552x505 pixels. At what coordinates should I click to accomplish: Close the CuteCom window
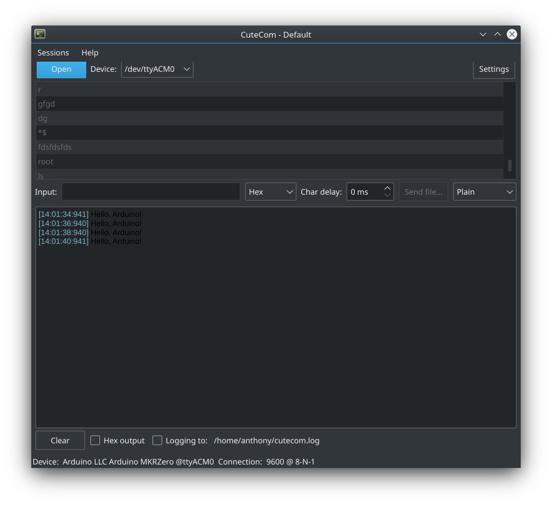(512, 34)
